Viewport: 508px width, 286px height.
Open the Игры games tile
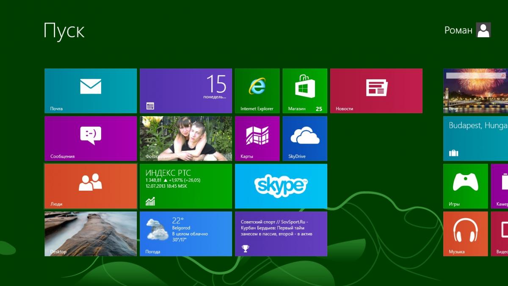point(466,186)
